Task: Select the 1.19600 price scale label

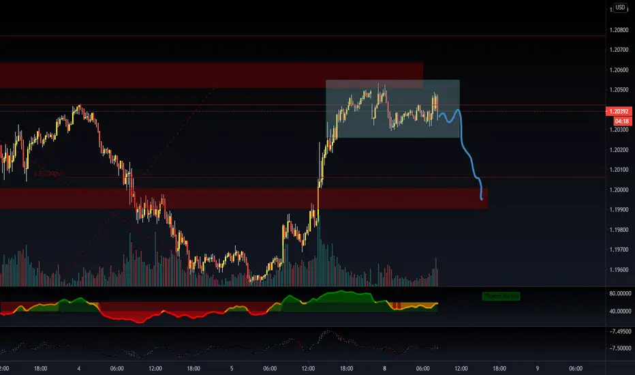Action: [619, 269]
